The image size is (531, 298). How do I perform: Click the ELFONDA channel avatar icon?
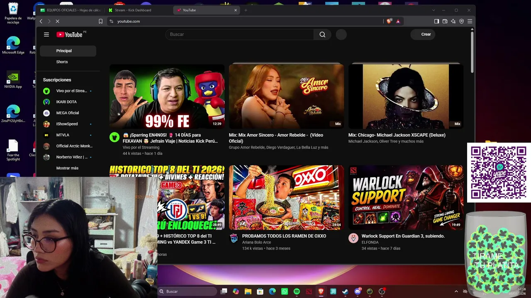[x=353, y=238]
